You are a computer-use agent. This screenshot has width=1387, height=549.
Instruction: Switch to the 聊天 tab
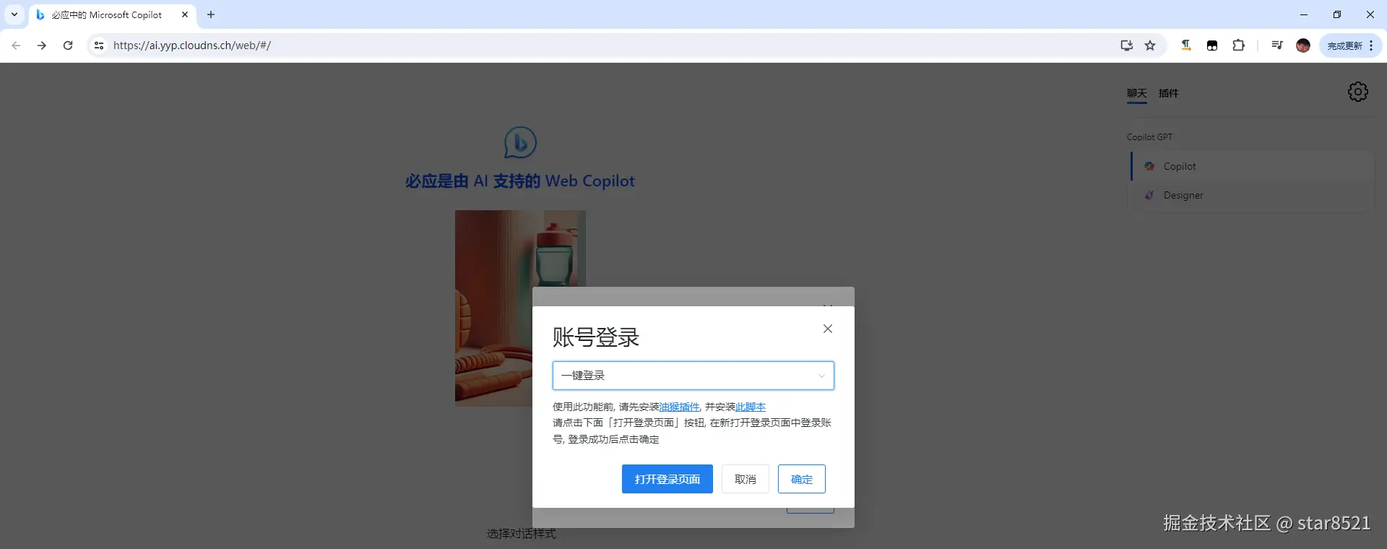1137,93
